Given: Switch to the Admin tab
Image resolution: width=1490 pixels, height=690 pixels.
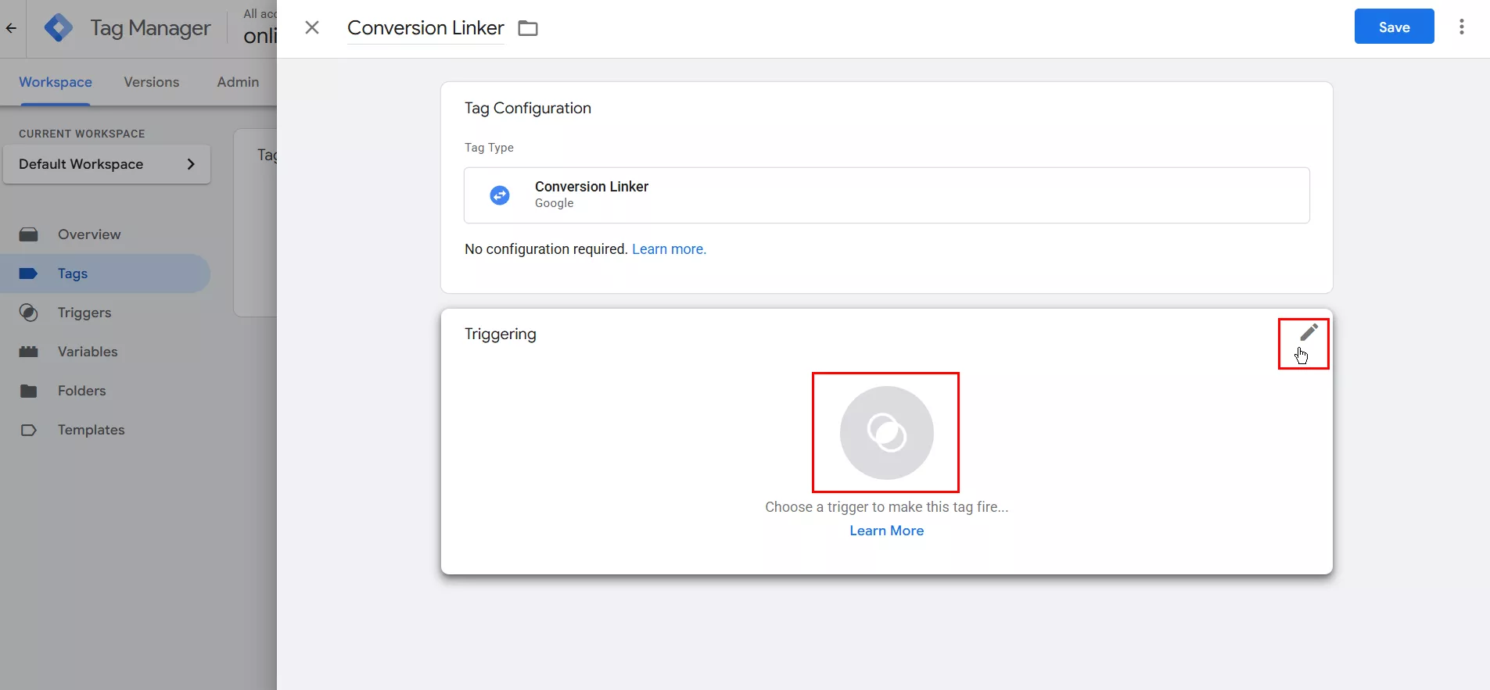Looking at the screenshot, I should point(238,82).
